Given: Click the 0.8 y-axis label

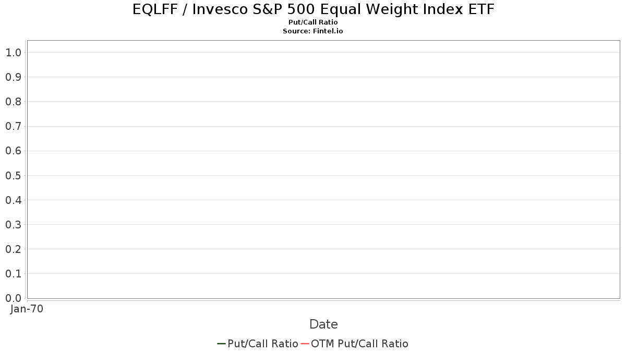Looking at the screenshot, I should click(13, 102).
